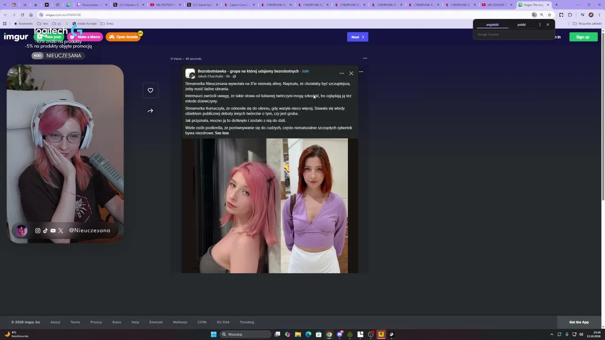605x340 pixels.
Task: Open a new browser tab with the plus button
Action: click(x=556, y=5)
